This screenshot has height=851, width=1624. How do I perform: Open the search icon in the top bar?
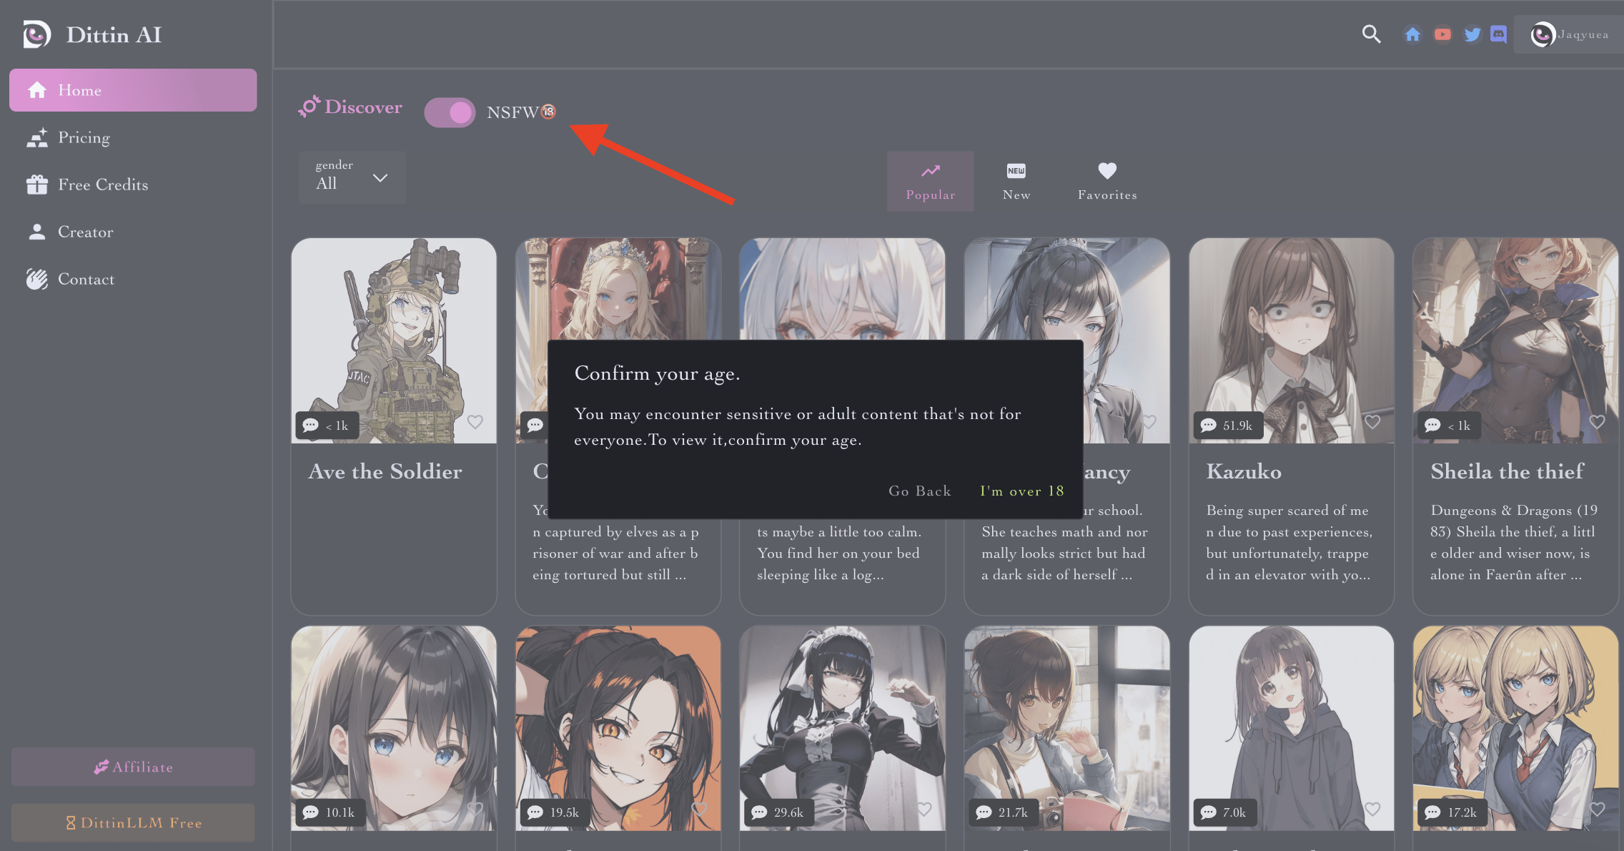[x=1370, y=34]
